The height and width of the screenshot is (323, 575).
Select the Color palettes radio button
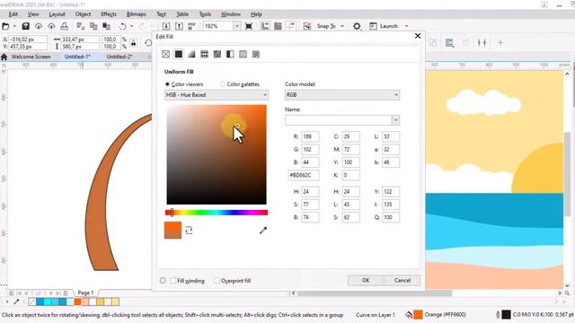click(222, 84)
